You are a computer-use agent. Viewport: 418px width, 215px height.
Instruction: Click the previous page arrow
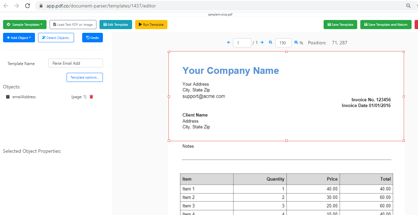click(229, 43)
